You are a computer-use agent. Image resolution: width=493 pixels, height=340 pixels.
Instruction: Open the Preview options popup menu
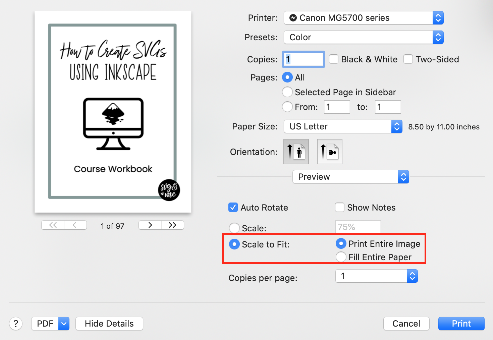click(351, 177)
